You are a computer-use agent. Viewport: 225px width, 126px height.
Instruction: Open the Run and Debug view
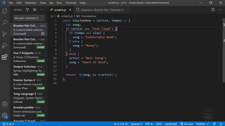(x=5, y=45)
